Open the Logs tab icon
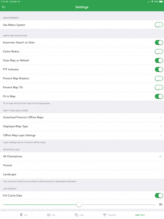Viewport: 164px width, 219px height. click(76, 215)
